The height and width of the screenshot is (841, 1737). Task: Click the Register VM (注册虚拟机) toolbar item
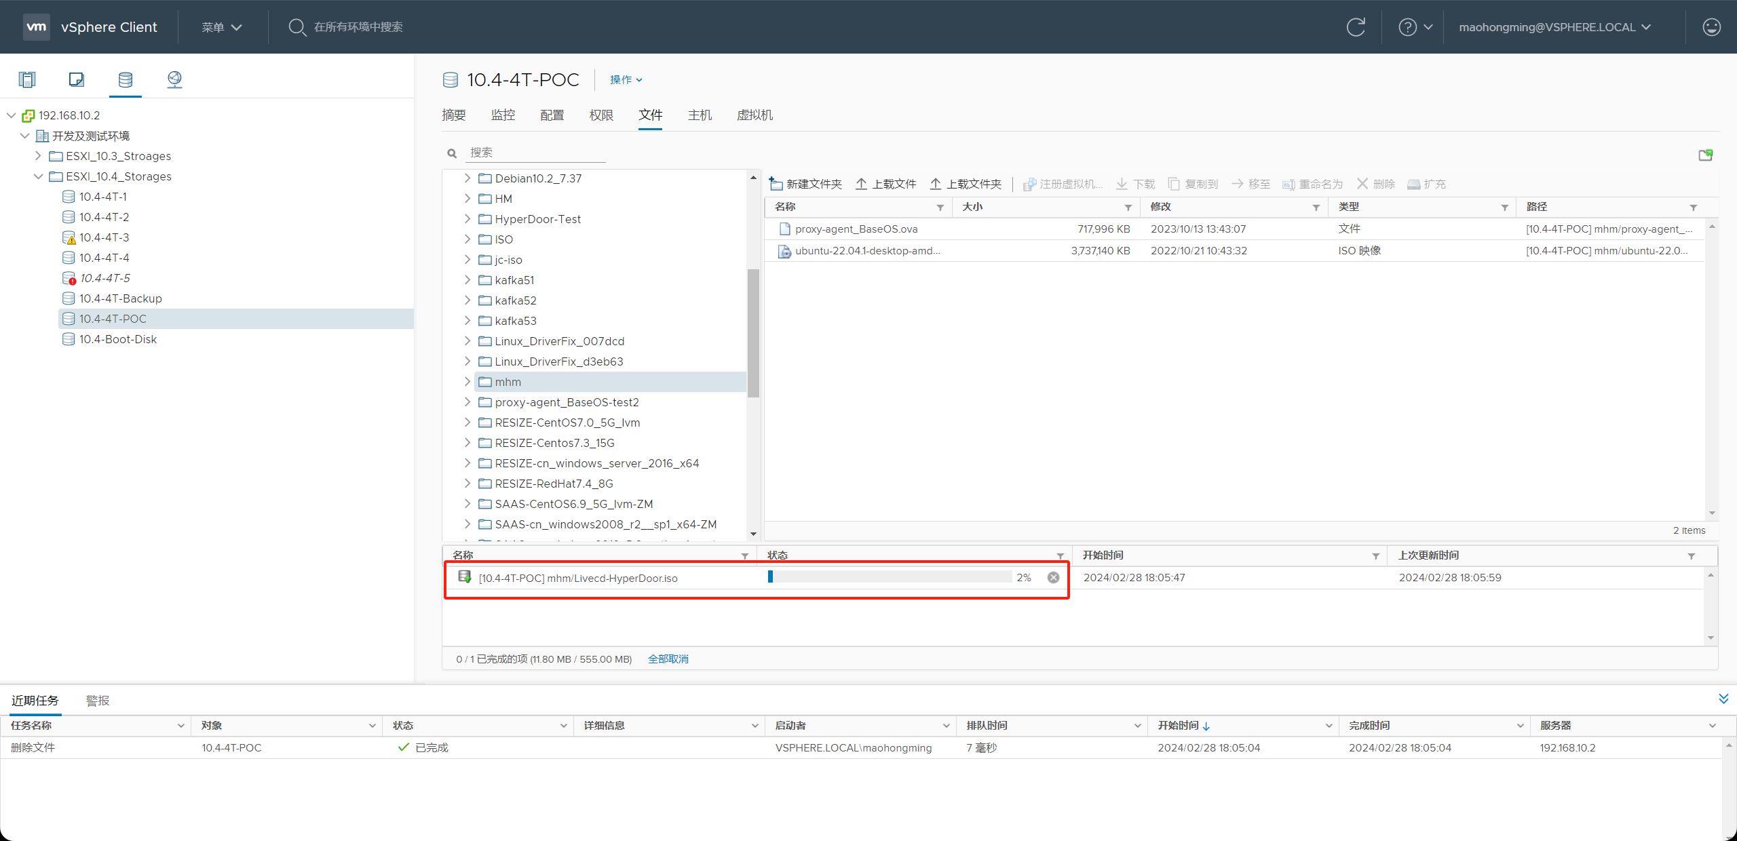1063,184
